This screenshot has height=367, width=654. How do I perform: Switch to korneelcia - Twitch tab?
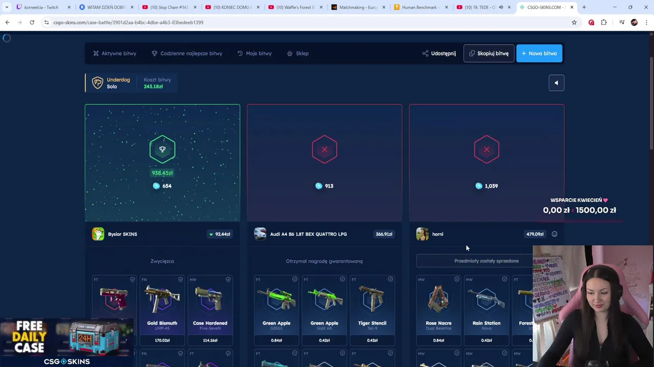coord(43,7)
